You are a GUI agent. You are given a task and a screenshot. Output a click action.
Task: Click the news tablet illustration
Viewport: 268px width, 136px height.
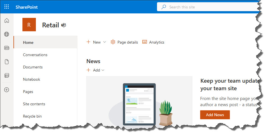(139, 104)
